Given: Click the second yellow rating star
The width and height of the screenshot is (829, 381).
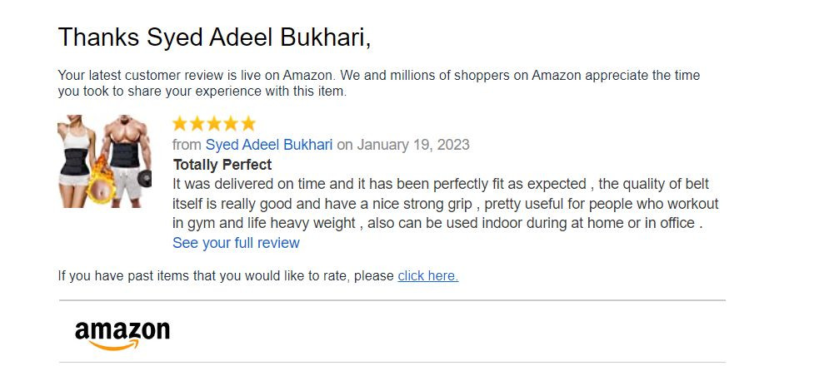Looking at the screenshot, I should [197, 124].
